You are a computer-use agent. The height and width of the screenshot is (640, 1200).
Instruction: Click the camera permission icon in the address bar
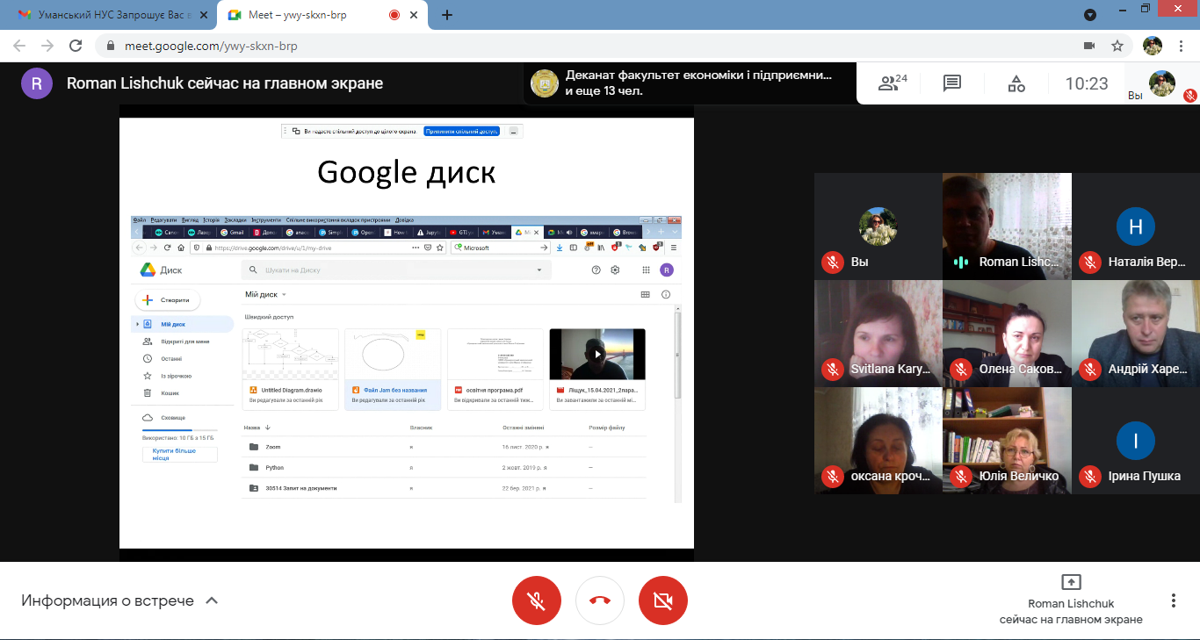1089,46
